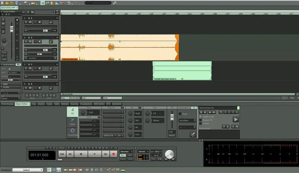Click the undo arrow in top toolbar

tap(69, 3)
